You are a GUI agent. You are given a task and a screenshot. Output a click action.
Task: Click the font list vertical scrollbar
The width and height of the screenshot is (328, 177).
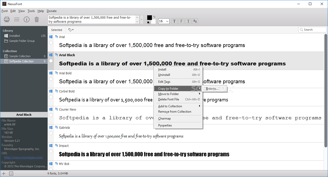(326, 90)
